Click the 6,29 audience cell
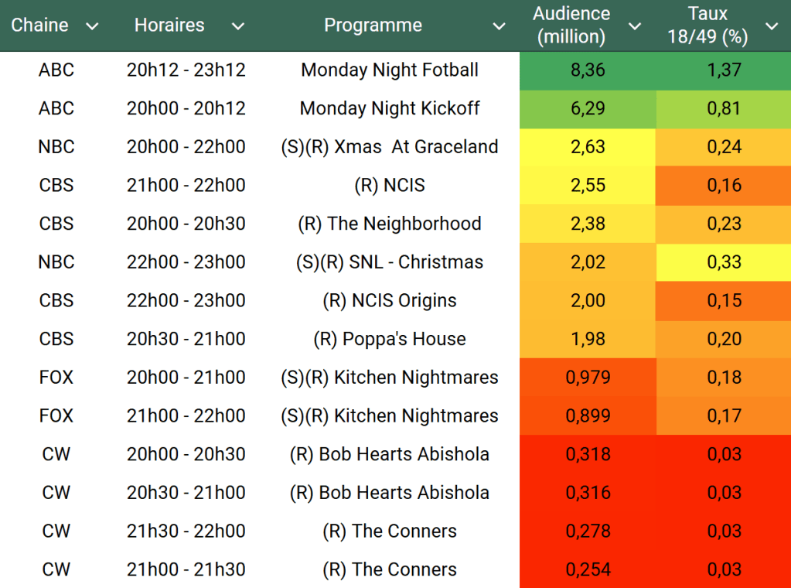The image size is (791, 588). 588,109
